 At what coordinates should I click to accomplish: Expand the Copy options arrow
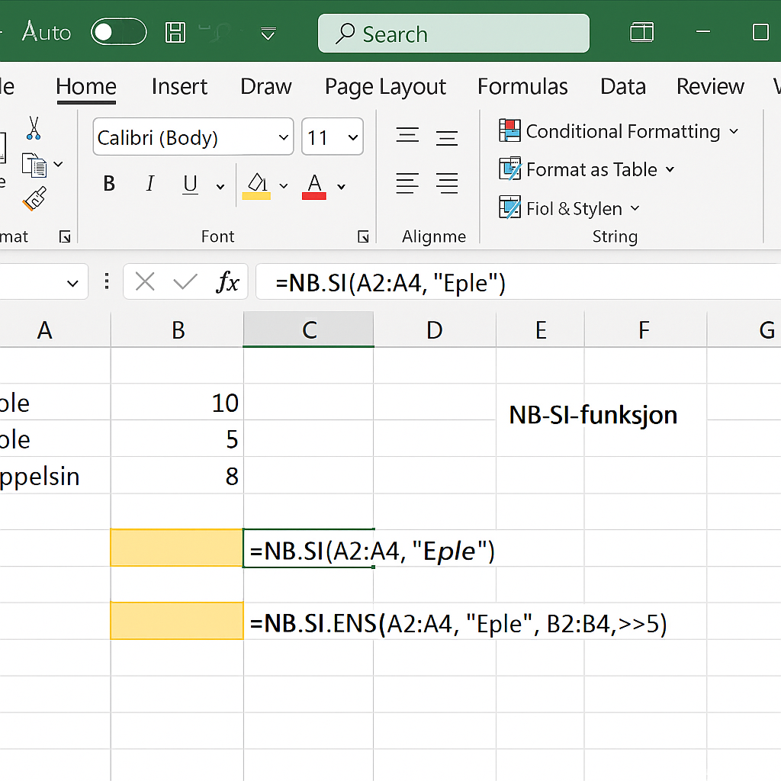tap(58, 164)
